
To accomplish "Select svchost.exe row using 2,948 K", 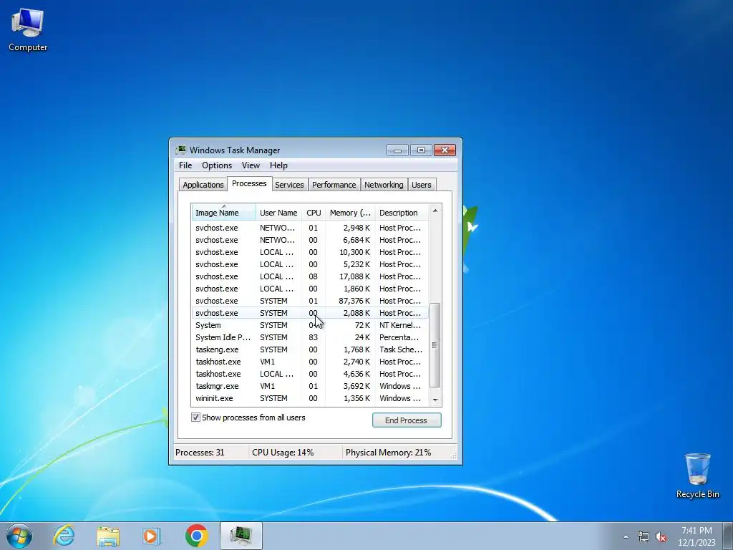I will pos(310,228).
